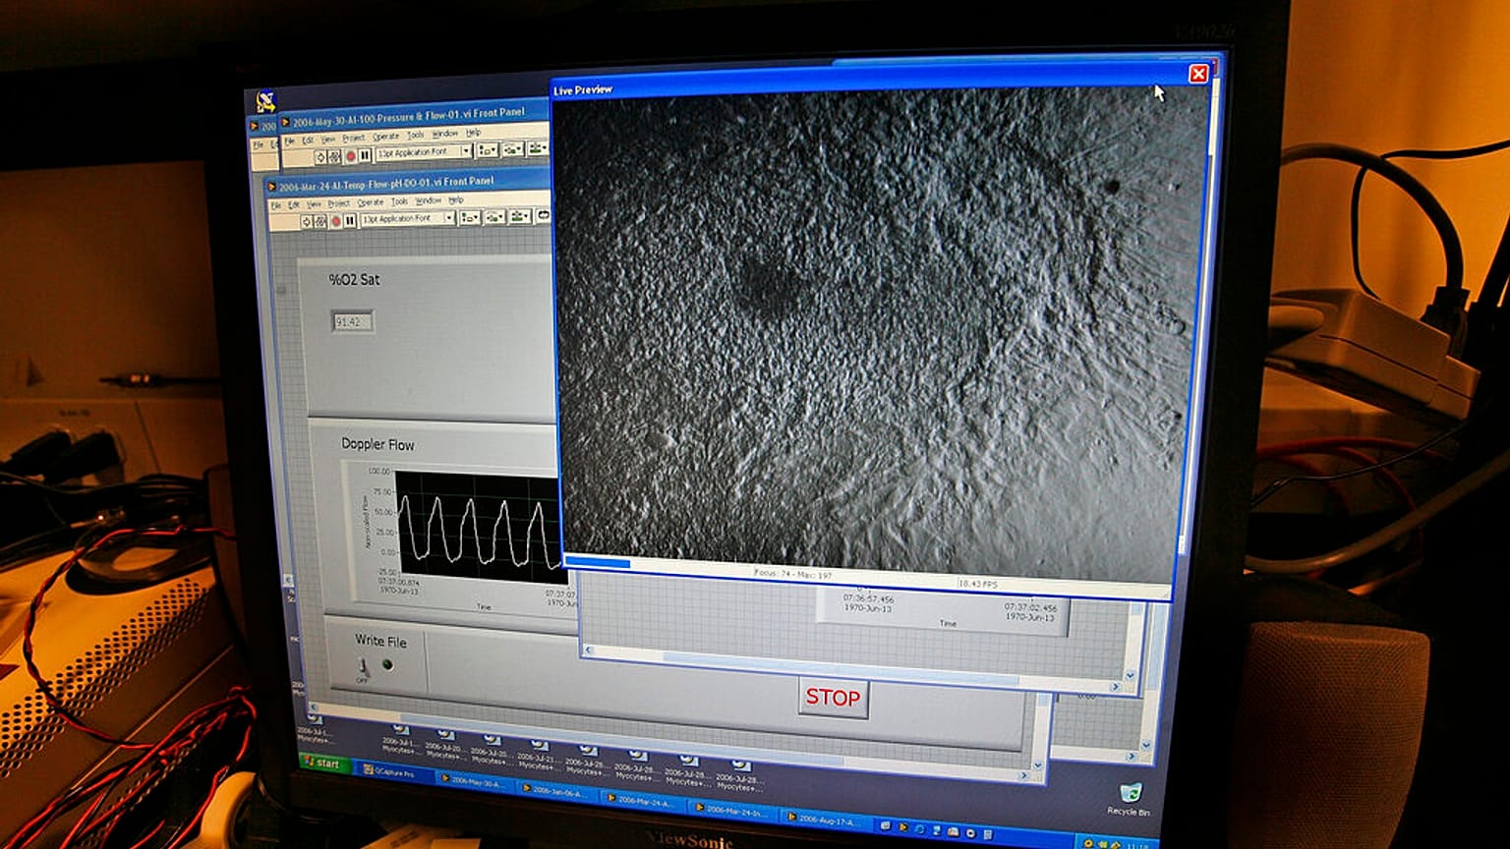Close the Live Preview window

[x=1198, y=74]
